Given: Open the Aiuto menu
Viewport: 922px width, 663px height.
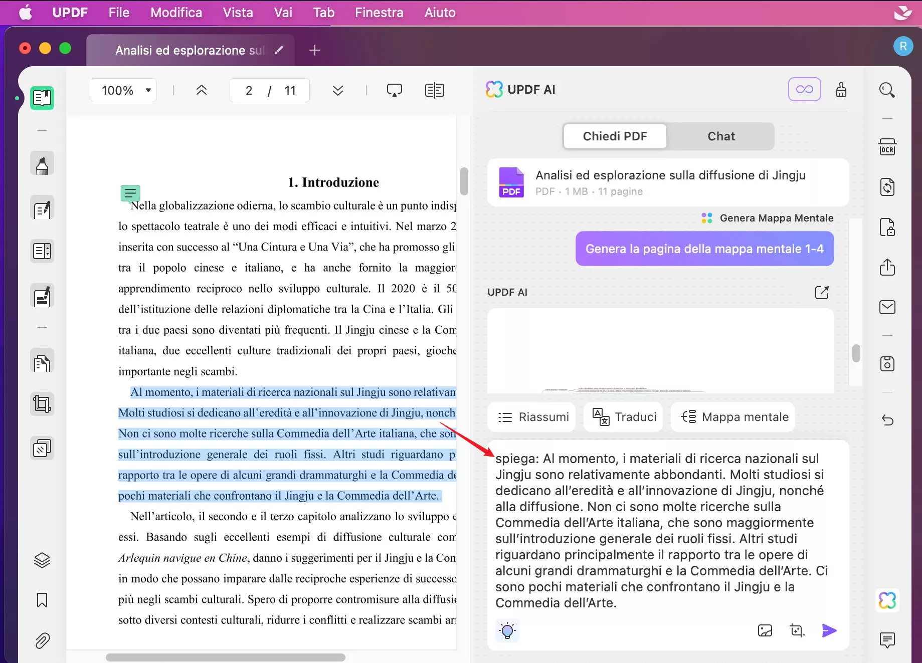Looking at the screenshot, I should 440,13.
